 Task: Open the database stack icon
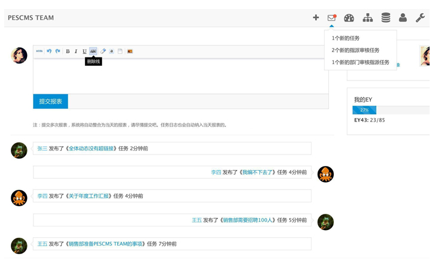pos(386,17)
